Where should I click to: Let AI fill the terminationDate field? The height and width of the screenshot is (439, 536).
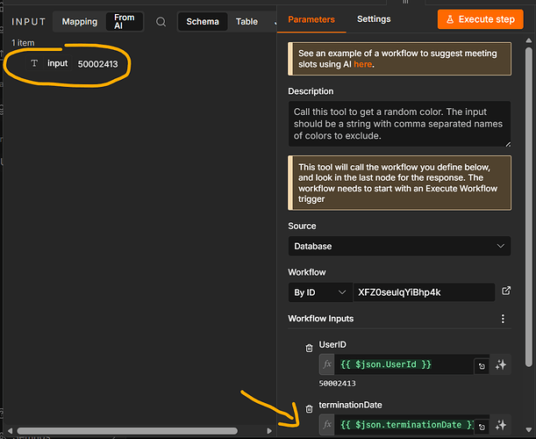[x=501, y=425]
